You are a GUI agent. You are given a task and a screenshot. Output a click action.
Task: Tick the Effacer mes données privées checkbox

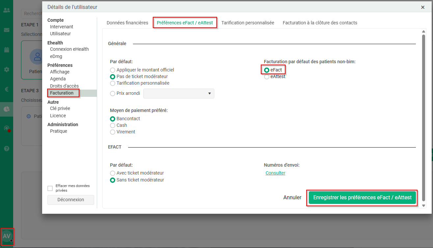coord(50,188)
